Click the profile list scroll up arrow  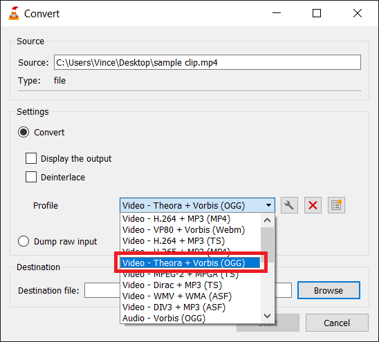(x=268, y=220)
